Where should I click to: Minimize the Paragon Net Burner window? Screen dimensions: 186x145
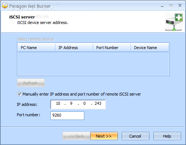click(x=162, y=6)
